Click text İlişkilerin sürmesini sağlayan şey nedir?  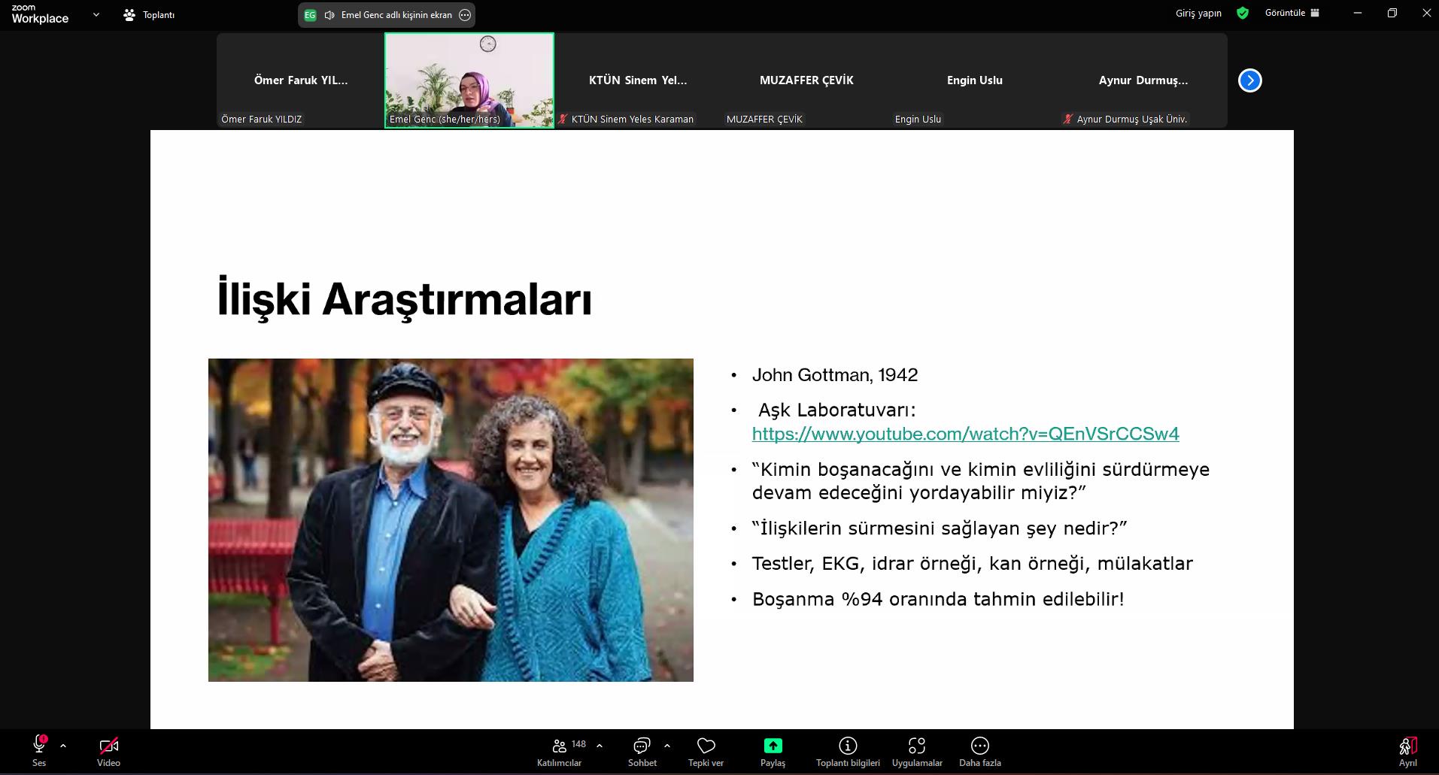click(940, 528)
